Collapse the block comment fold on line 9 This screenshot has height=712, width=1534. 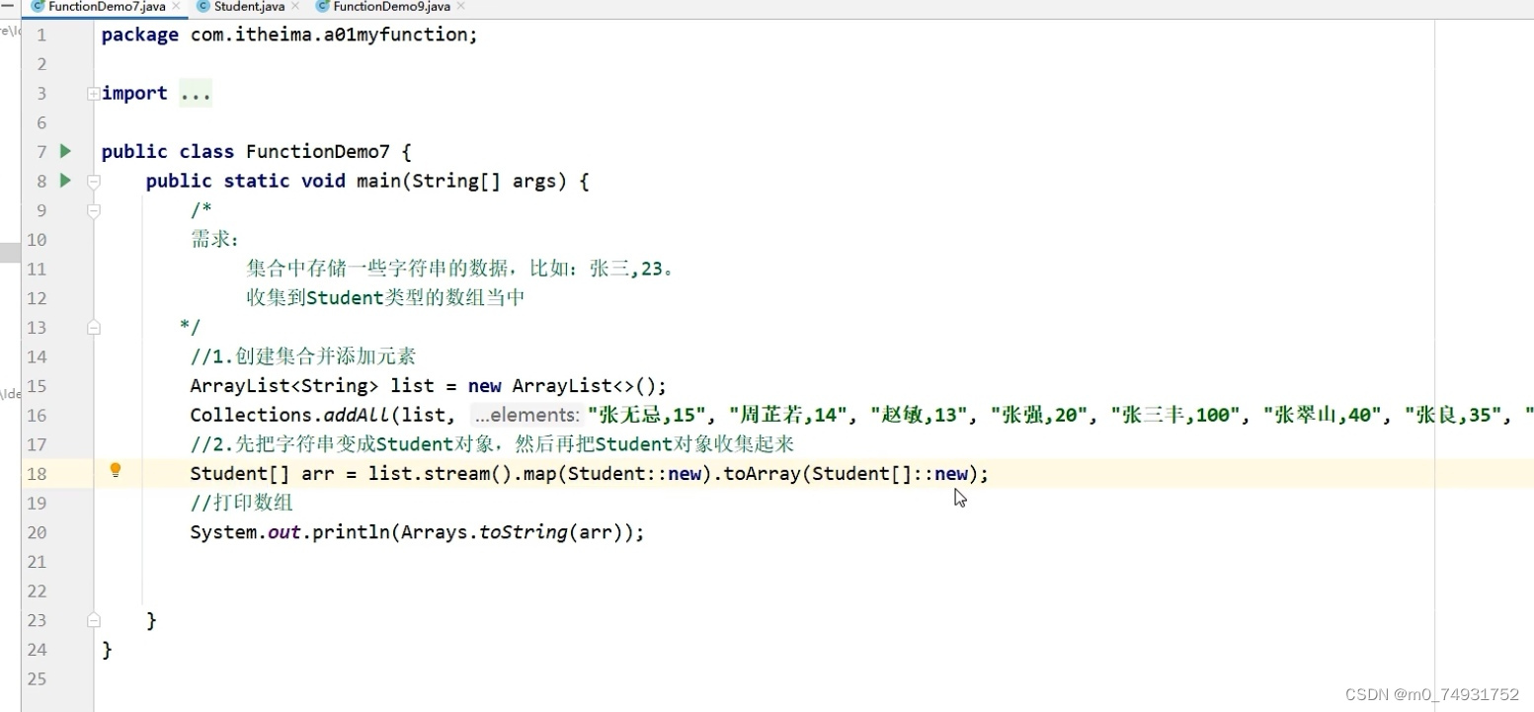coord(93,210)
